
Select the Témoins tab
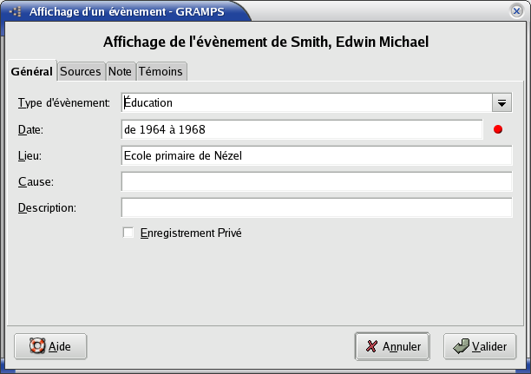pos(160,72)
